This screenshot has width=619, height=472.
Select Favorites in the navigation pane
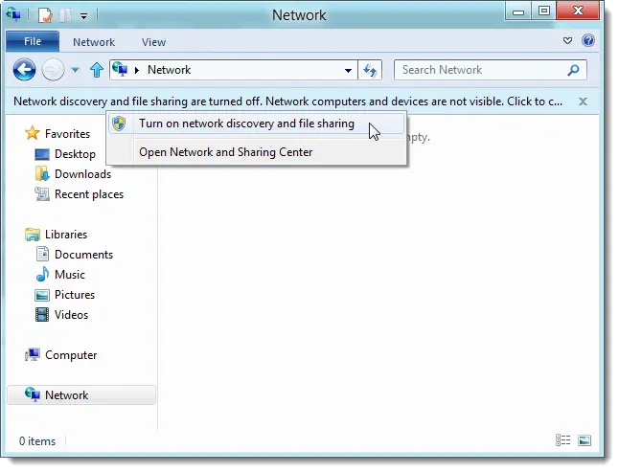[x=67, y=134]
